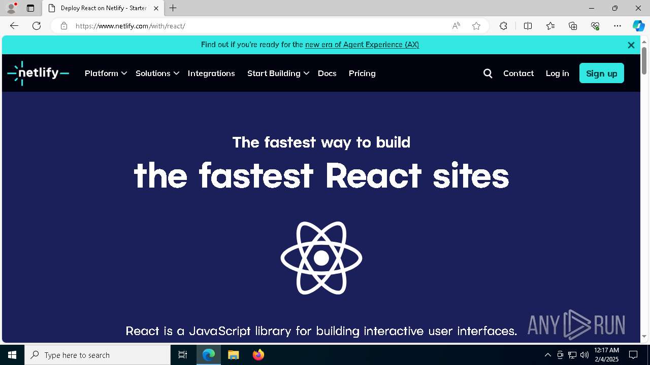Expand the Start Building menu
This screenshot has width=650, height=365.
[278, 74]
